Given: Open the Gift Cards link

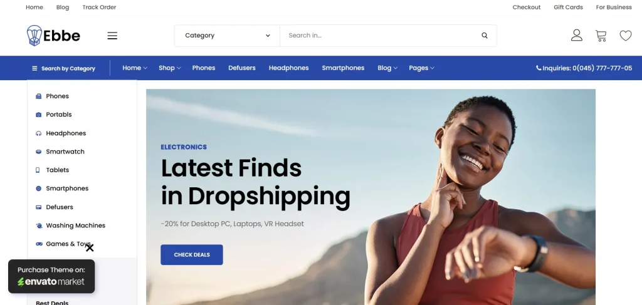Looking at the screenshot, I should (568, 8).
